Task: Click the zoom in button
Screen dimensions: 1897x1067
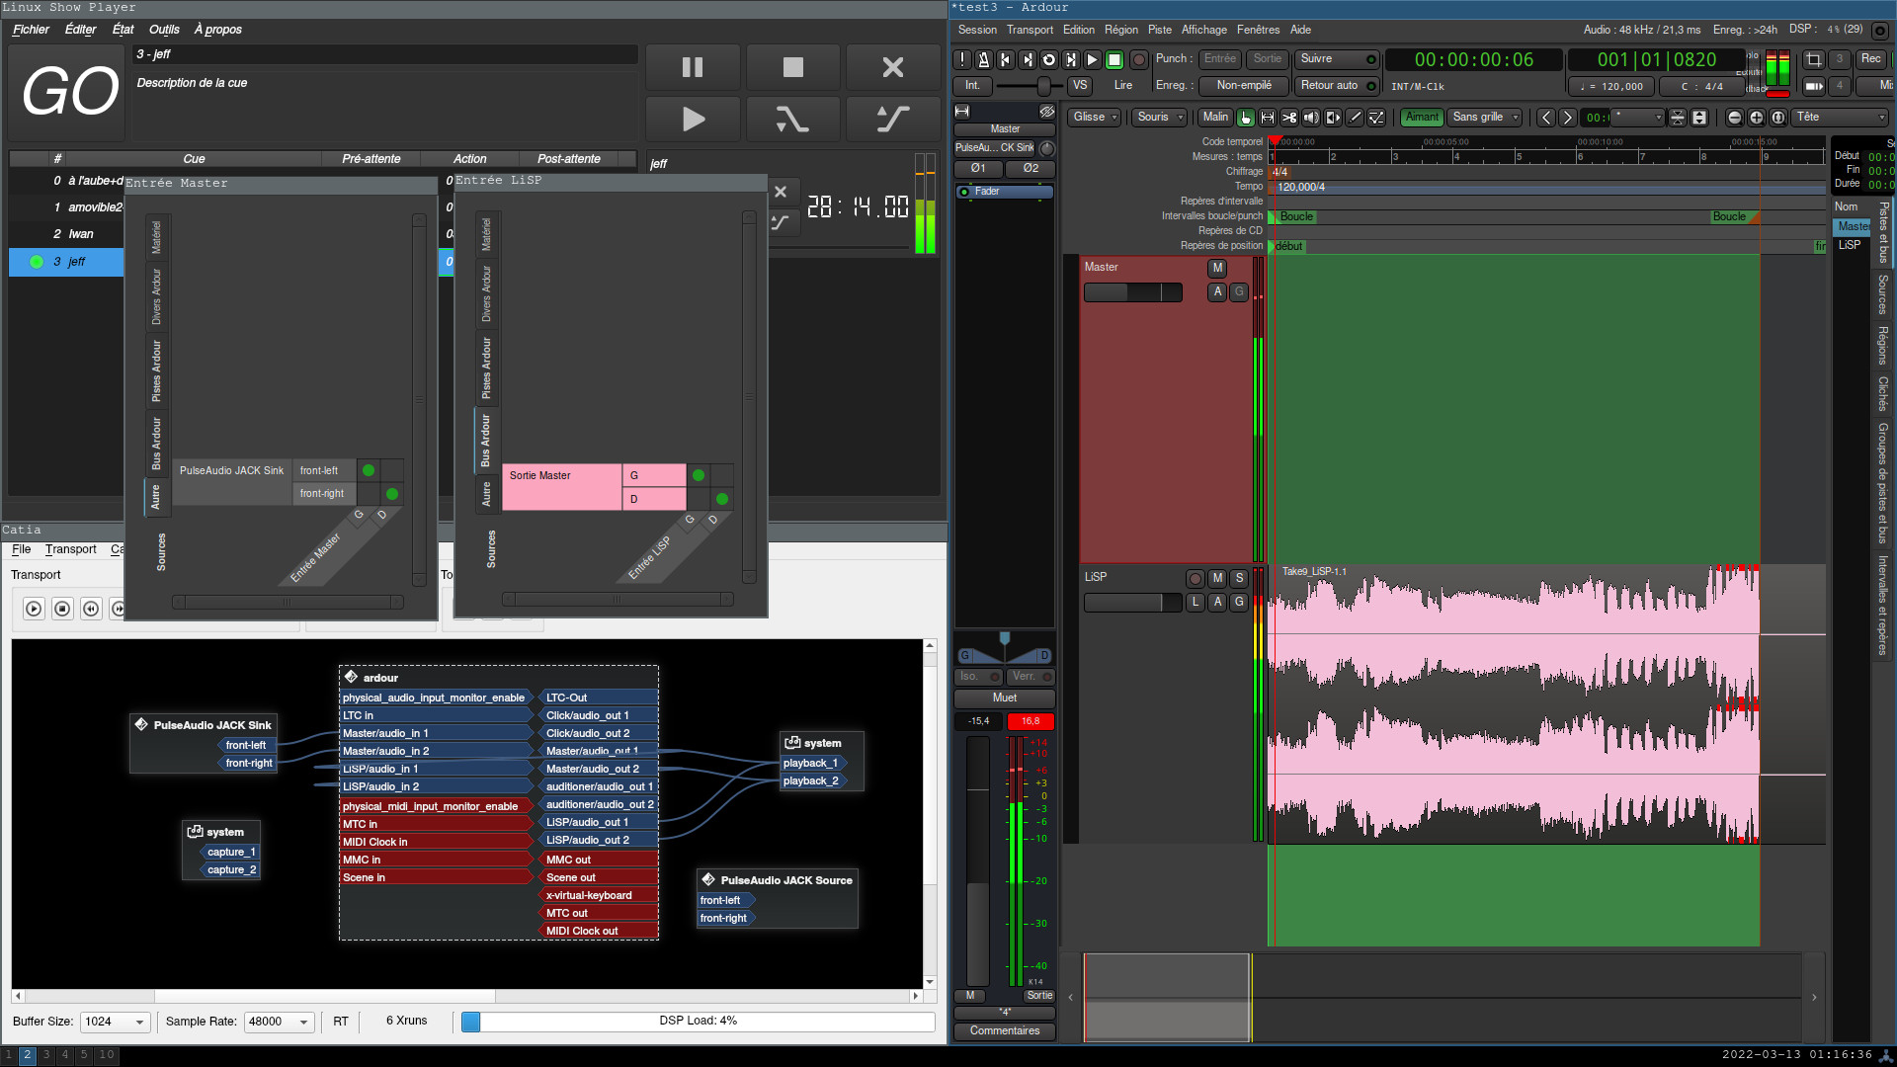Action: click(x=1756, y=118)
